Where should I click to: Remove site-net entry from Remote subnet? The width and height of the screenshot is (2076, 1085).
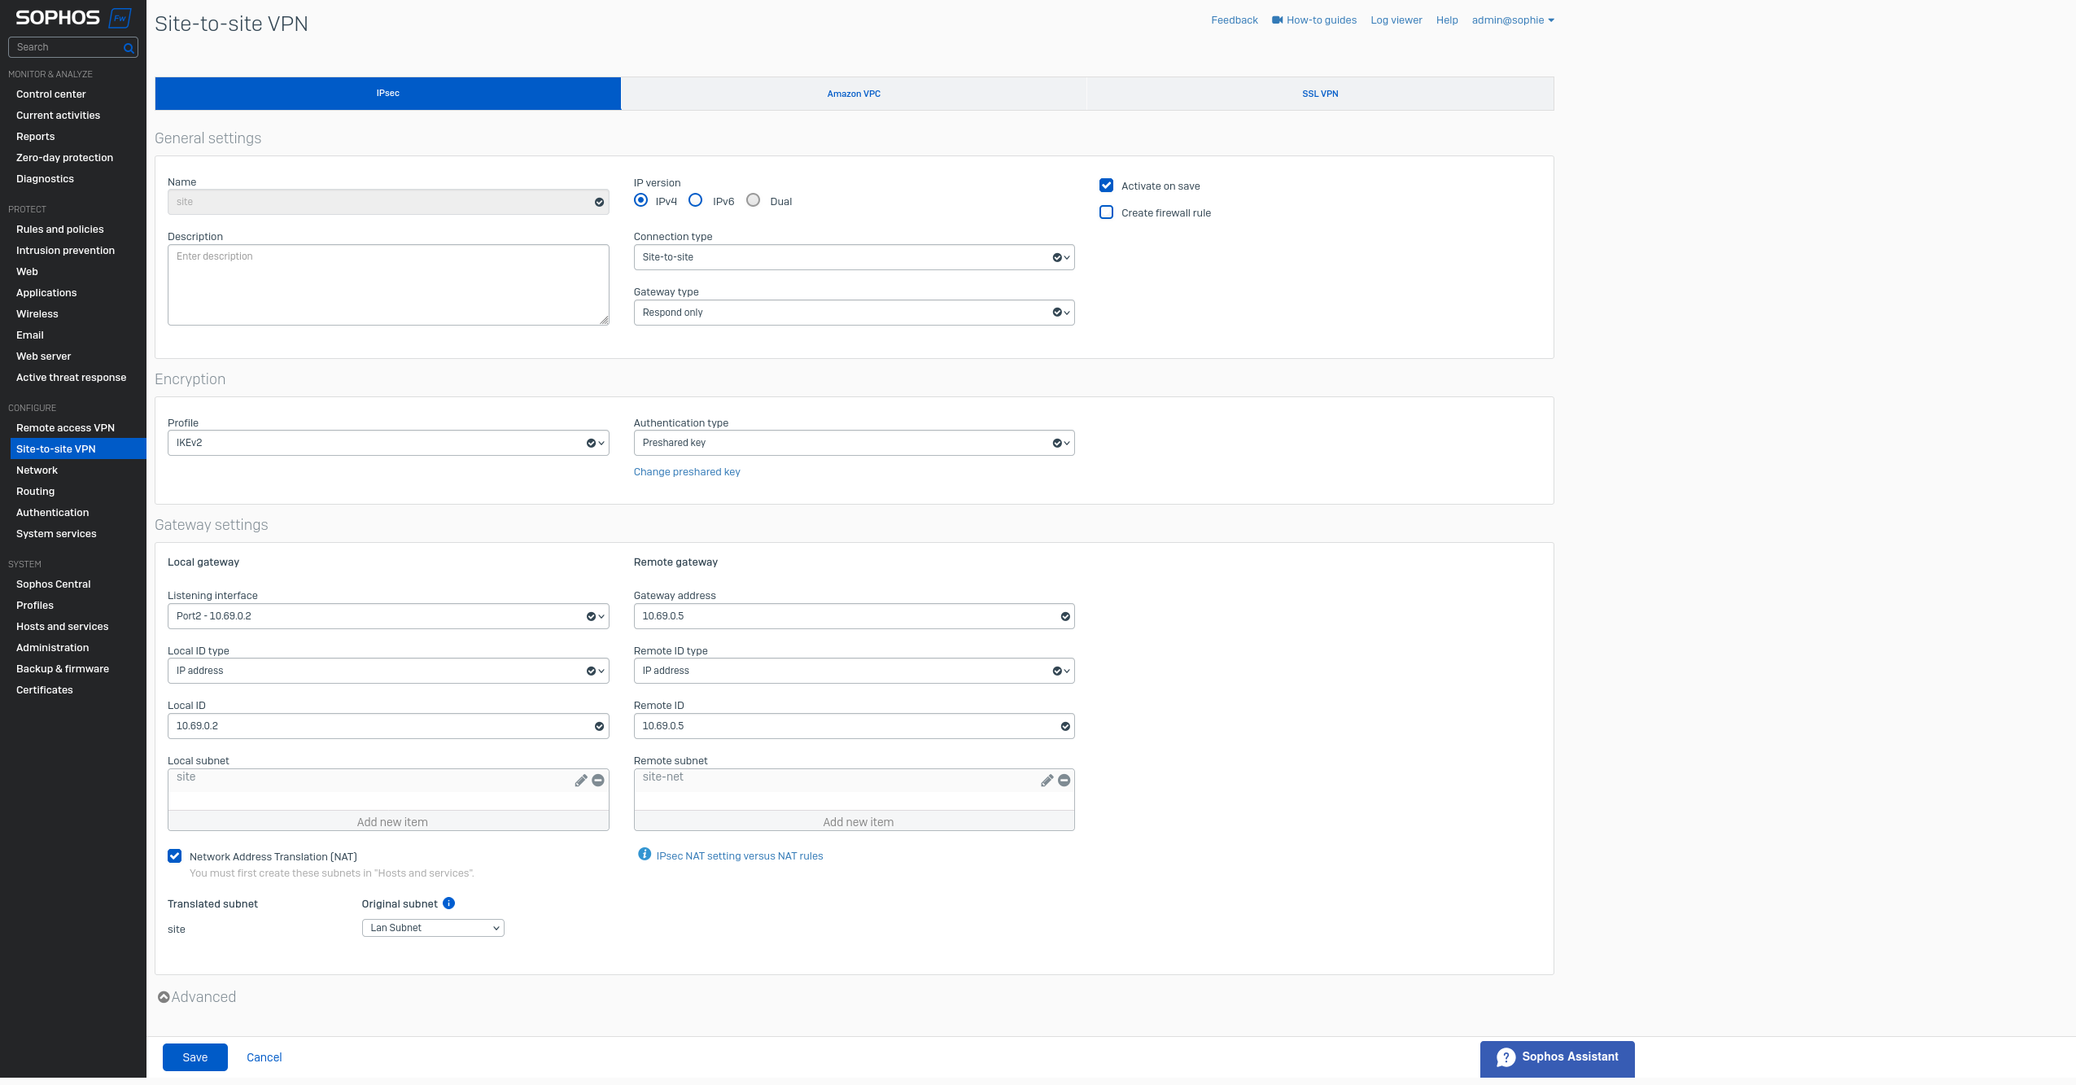pos(1064,781)
